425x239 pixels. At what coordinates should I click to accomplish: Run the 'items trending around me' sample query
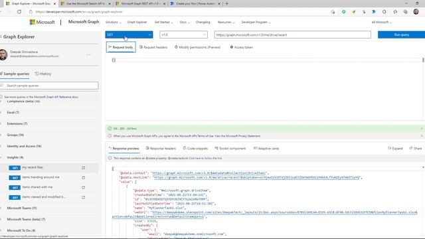point(41,177)
